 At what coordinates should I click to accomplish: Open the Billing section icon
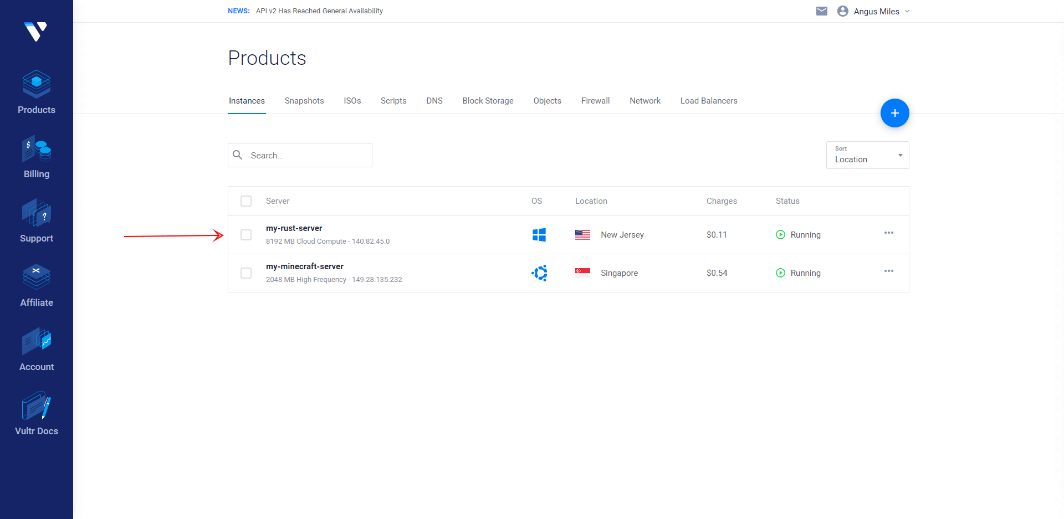click(x=37, y=149)
